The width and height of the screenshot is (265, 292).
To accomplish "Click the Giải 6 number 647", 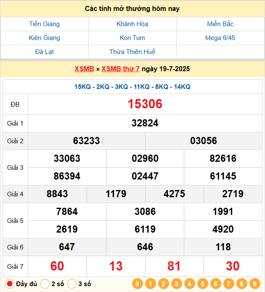I will [67, 247].
